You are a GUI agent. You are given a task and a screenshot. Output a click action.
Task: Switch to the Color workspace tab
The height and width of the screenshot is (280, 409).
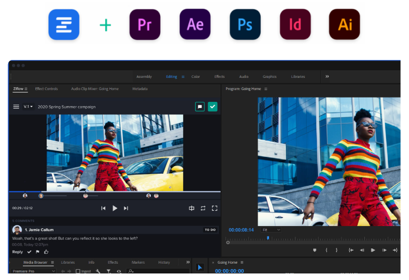point(196,77)
